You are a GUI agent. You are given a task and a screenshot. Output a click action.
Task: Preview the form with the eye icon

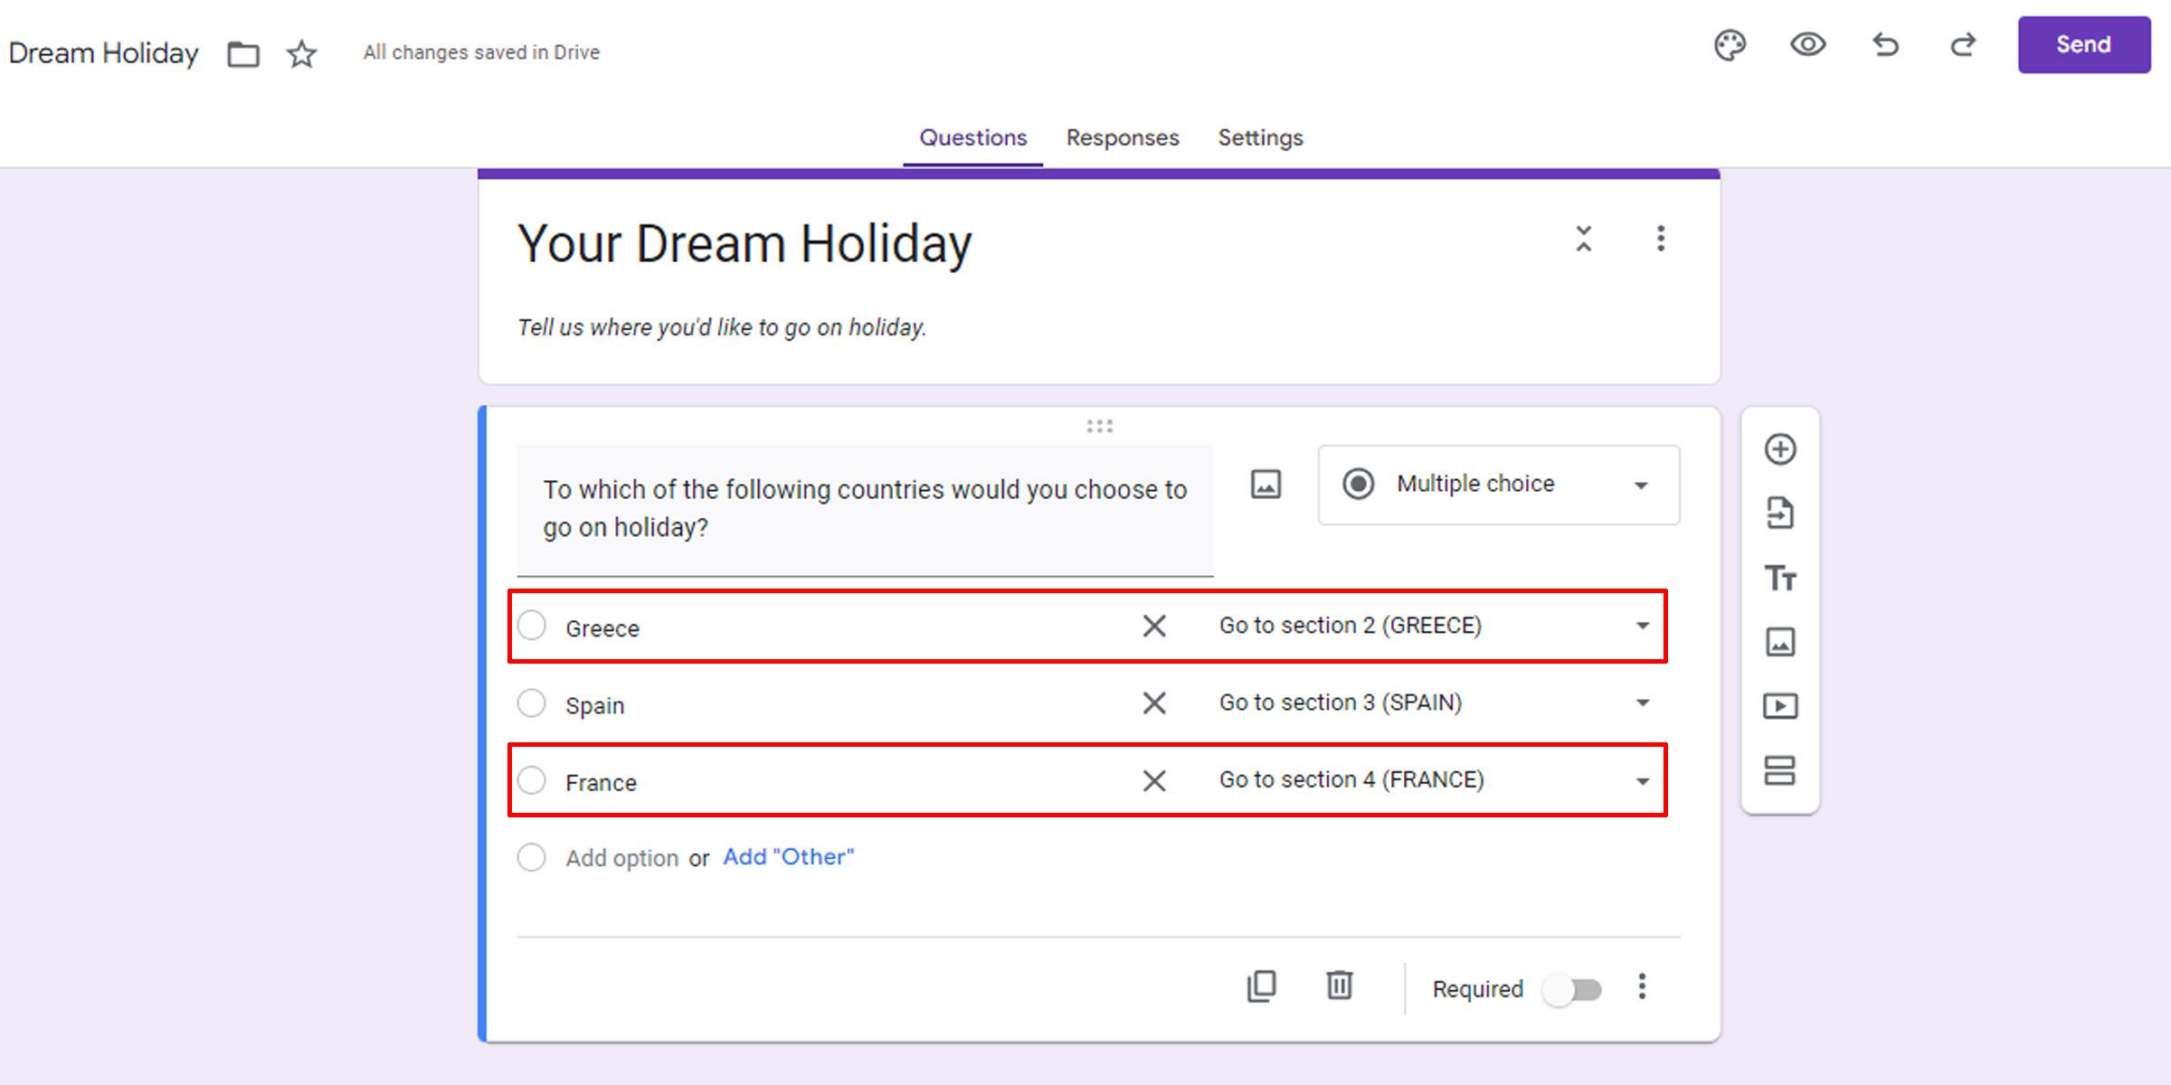point(1806,45)
